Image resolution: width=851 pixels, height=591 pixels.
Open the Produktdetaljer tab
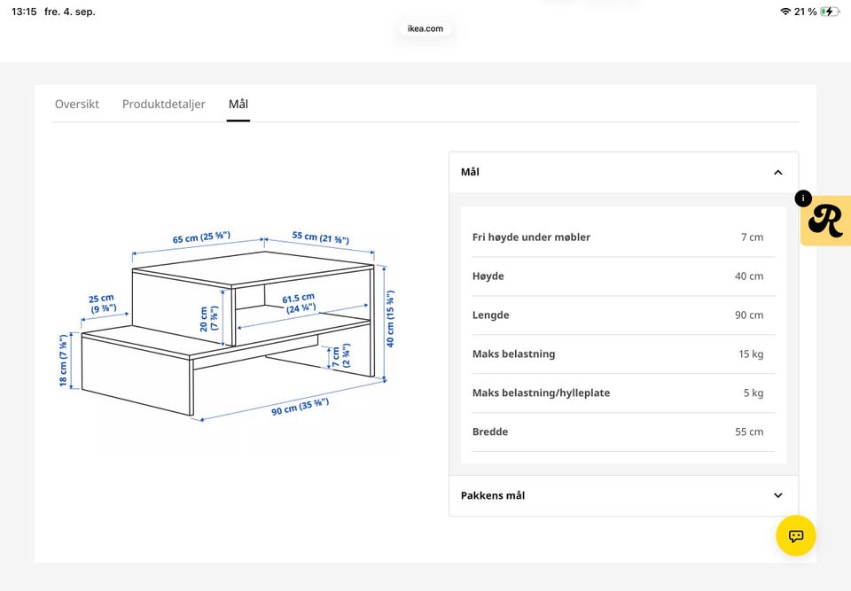[x=163, y=105]
